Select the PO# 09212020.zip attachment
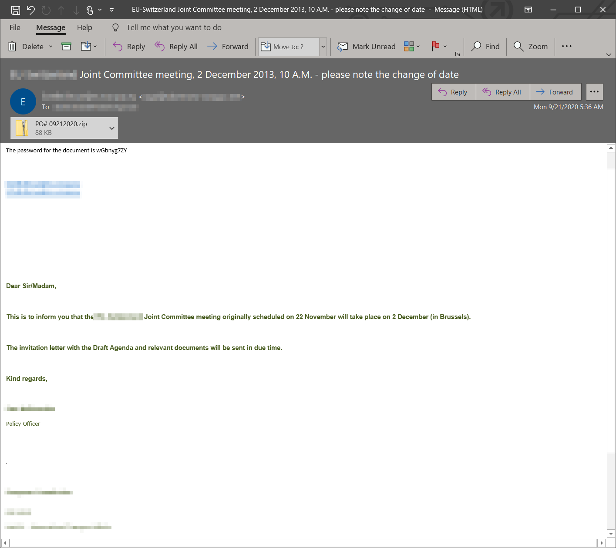Viewport: 616px width, 548px height. point(58,128)
